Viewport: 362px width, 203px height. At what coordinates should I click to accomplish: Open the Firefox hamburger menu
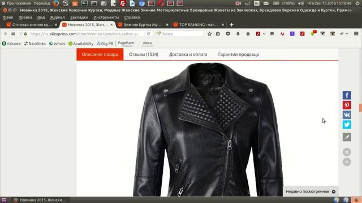coord(356,34)
